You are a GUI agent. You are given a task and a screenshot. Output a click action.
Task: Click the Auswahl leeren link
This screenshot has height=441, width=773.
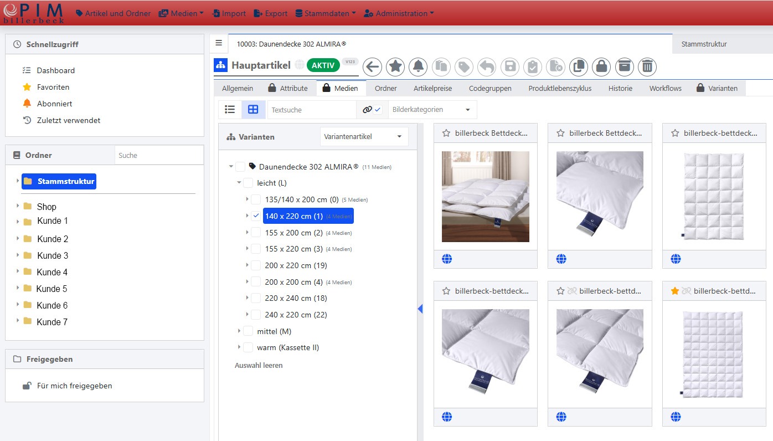(x=259, y=366)
